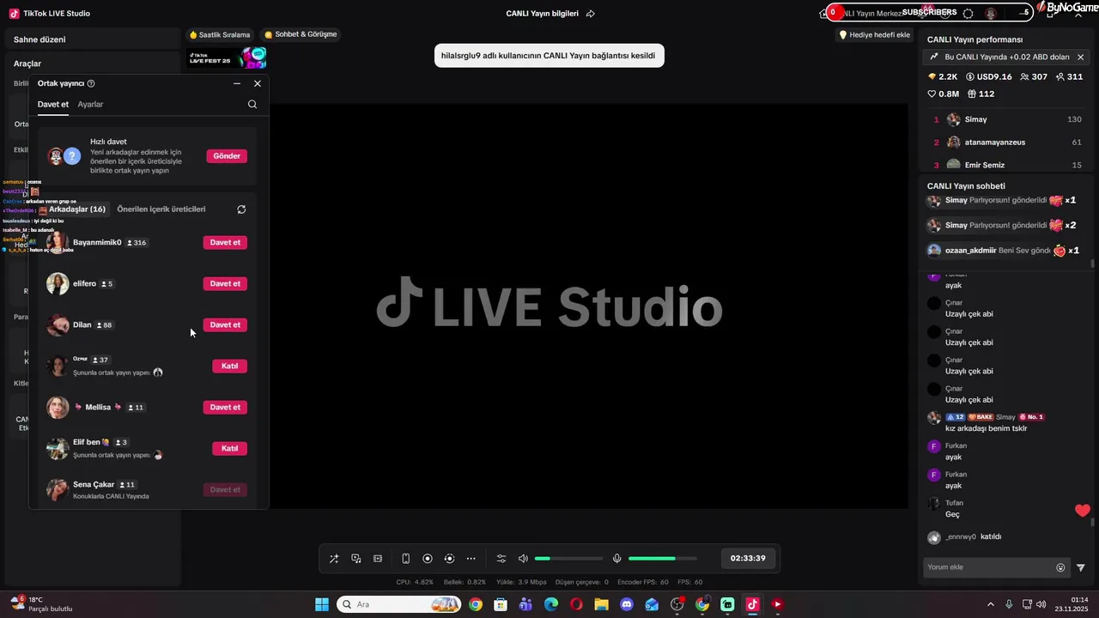Image resolution: width=1099 pixels, height=618 pixels.
Task: Open the emoji picker in chat input
Action: (1060, 567)
